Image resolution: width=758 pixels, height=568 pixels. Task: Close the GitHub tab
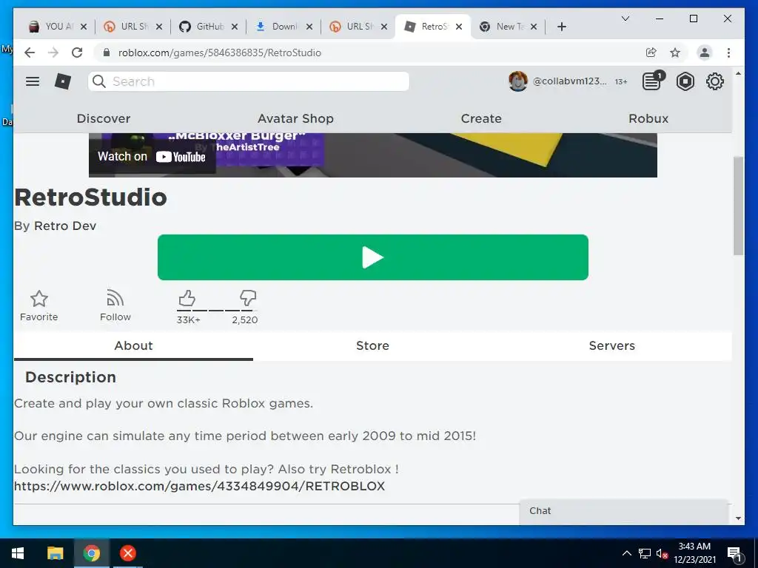tap(235, 27)
